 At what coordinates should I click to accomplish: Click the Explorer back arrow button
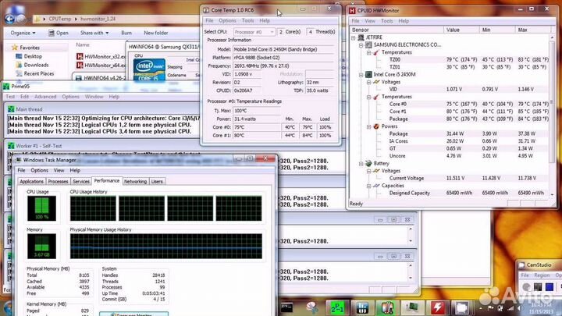[x=11, y=17]
